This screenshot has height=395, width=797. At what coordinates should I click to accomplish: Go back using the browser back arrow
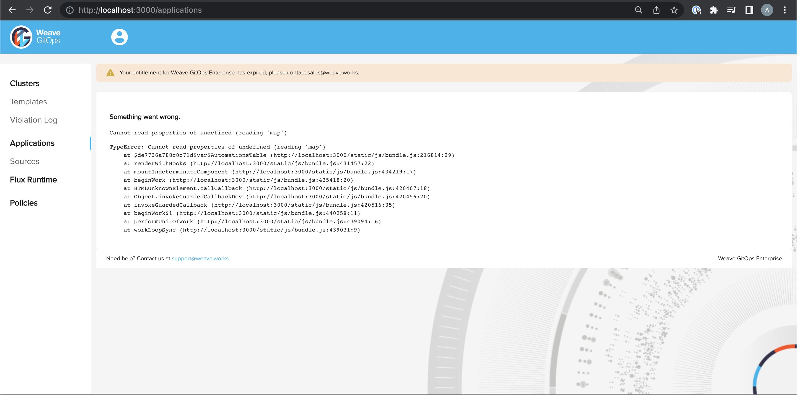pyautogui.click(x=12, y=10)
